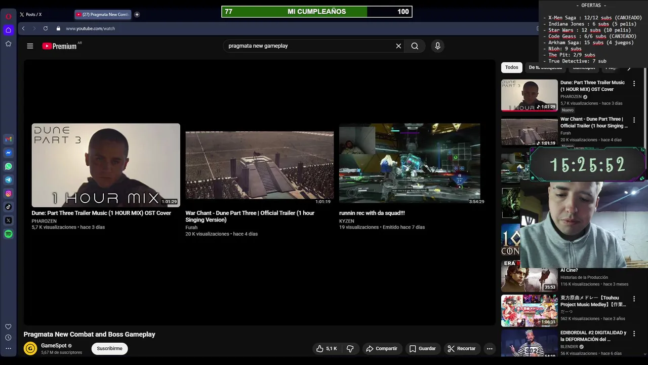The width and height of the screenshot is (648, 365).
Task: Open sidebar title 東方原曲メドレー Touhou Project
Action: [x=593, y=301]
